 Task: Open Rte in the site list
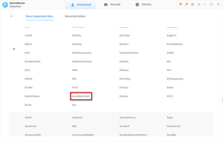(169, 61)
